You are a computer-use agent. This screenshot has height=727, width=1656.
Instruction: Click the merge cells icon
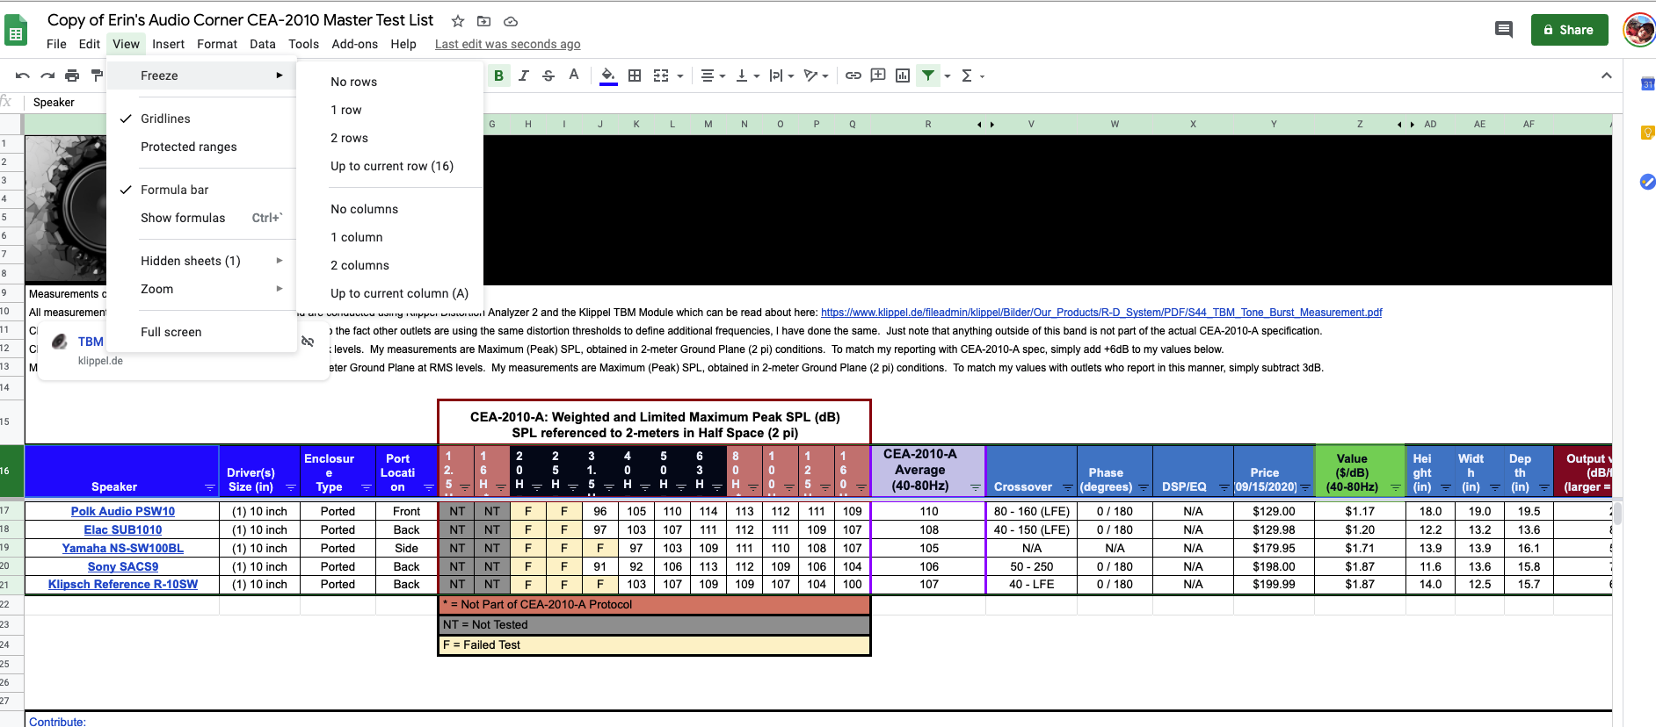[x=661, y=76]
